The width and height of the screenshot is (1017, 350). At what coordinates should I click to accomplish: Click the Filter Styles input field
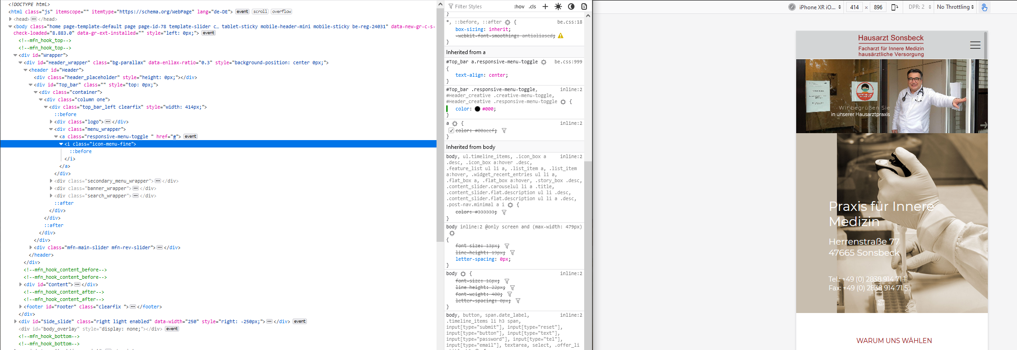coord(479,6)
